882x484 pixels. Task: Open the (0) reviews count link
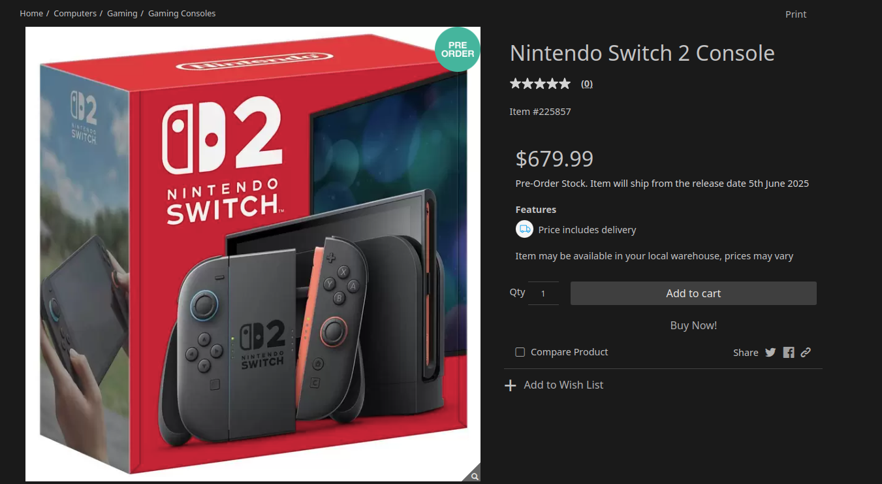[587, 84]
